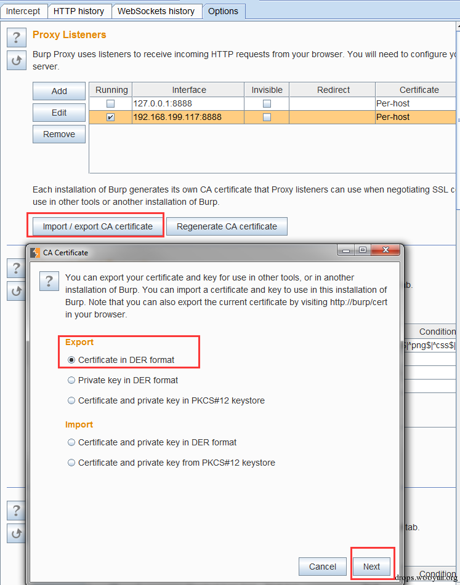Click Regenerate CA certificate button
The height and width of the screenshot is (585, 460).
point(227,226)
